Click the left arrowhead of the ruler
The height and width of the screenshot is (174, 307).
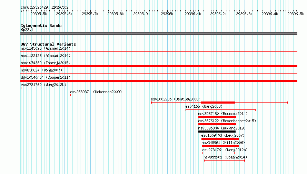pos(21,11)
